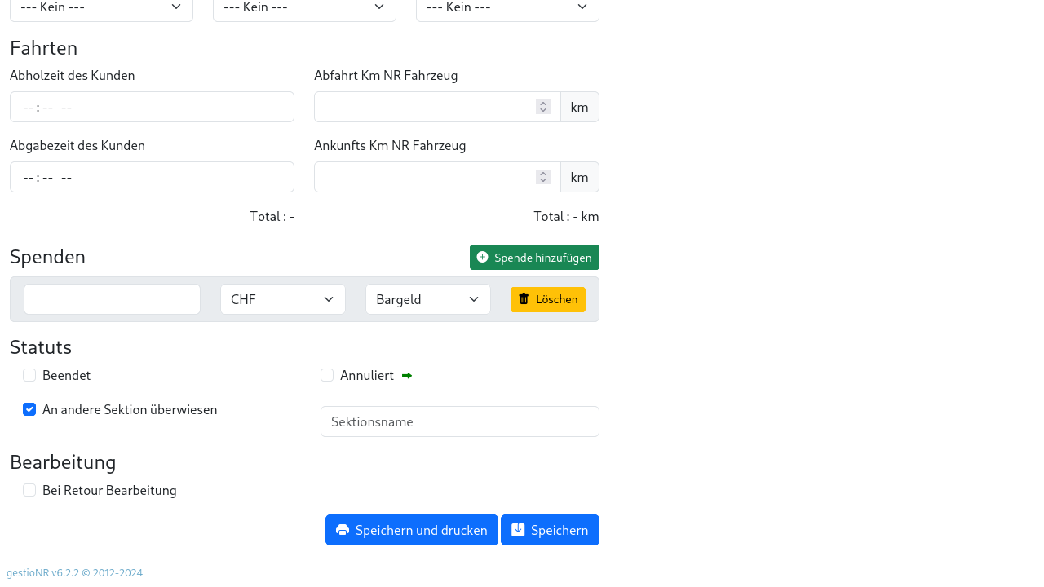Click stepper arrows in Ankunfts Km field
The image size is (1044, 587).
543,177
